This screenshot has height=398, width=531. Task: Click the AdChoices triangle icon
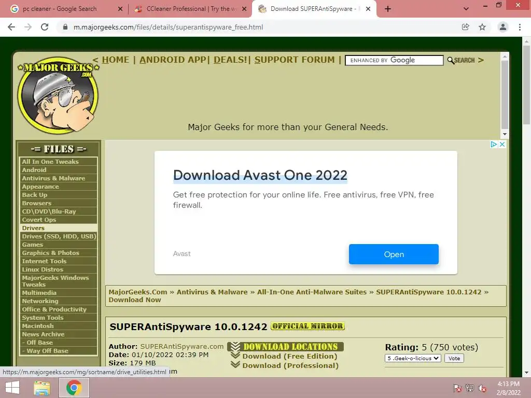494,145
